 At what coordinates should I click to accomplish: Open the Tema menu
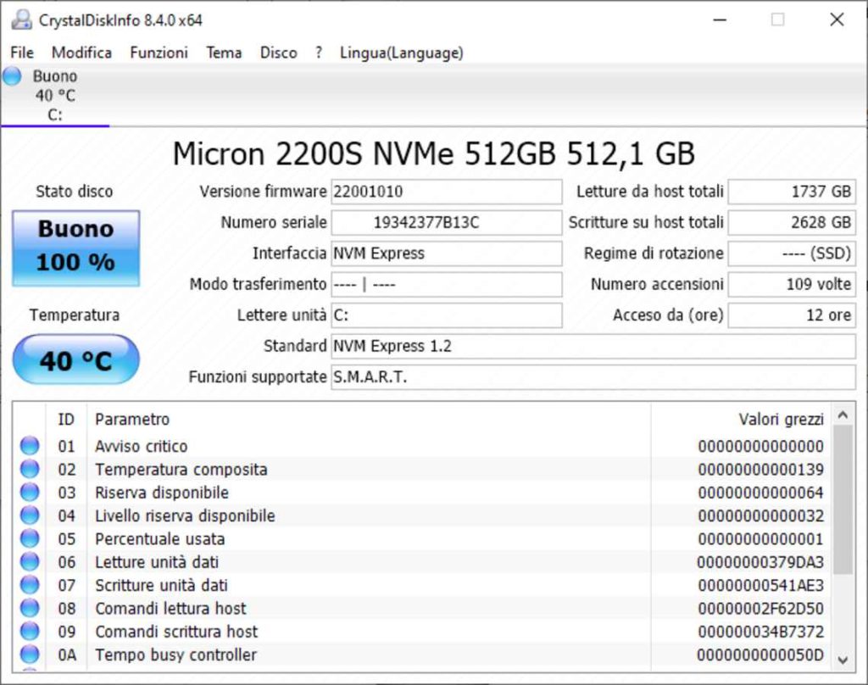224,53
